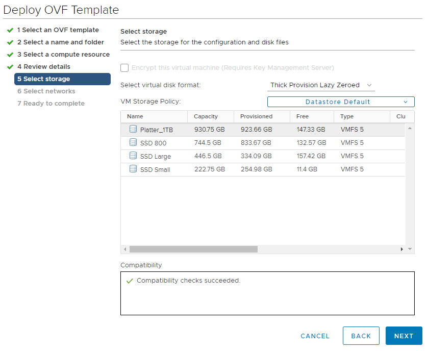Click the SSD 800 datastore icon
This screenshot has height=351, width=428.
coord(133,142)
